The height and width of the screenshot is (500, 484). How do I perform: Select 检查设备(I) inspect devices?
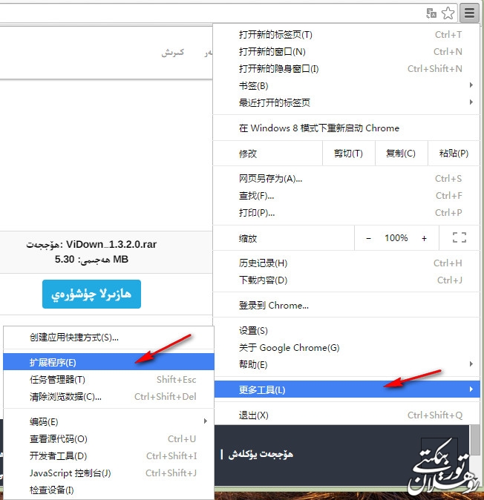point(108,490)
